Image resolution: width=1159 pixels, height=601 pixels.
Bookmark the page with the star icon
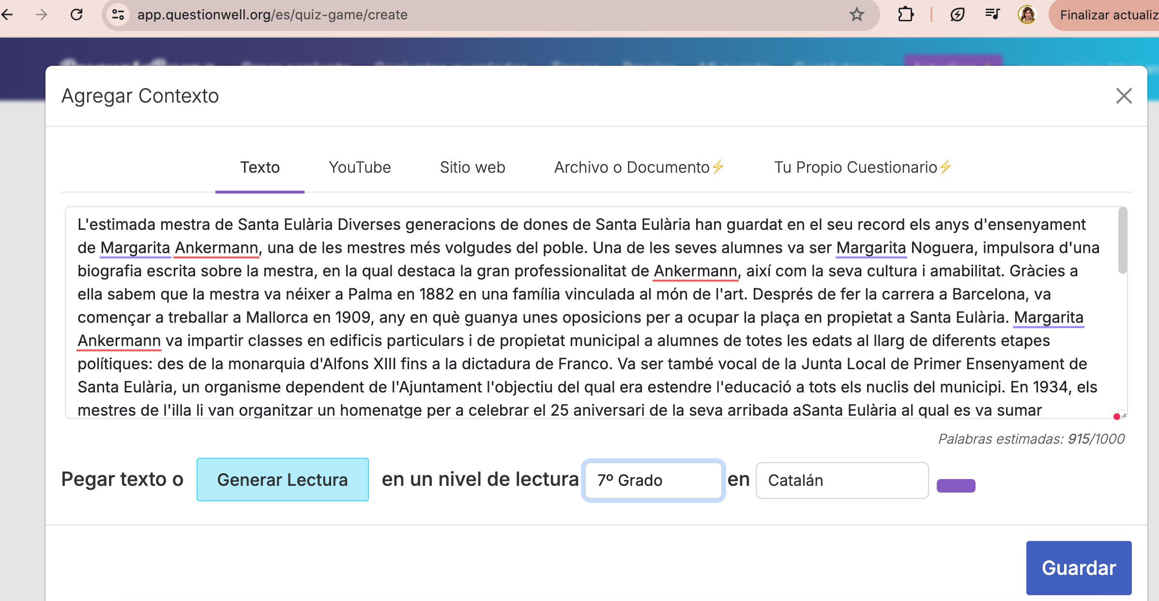[x=856, y=15]
